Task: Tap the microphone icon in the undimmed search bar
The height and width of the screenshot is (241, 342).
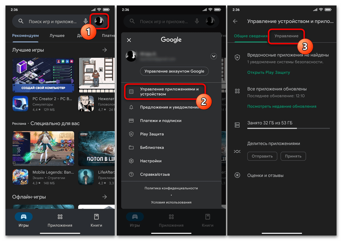Action: (x=86, y=21)
